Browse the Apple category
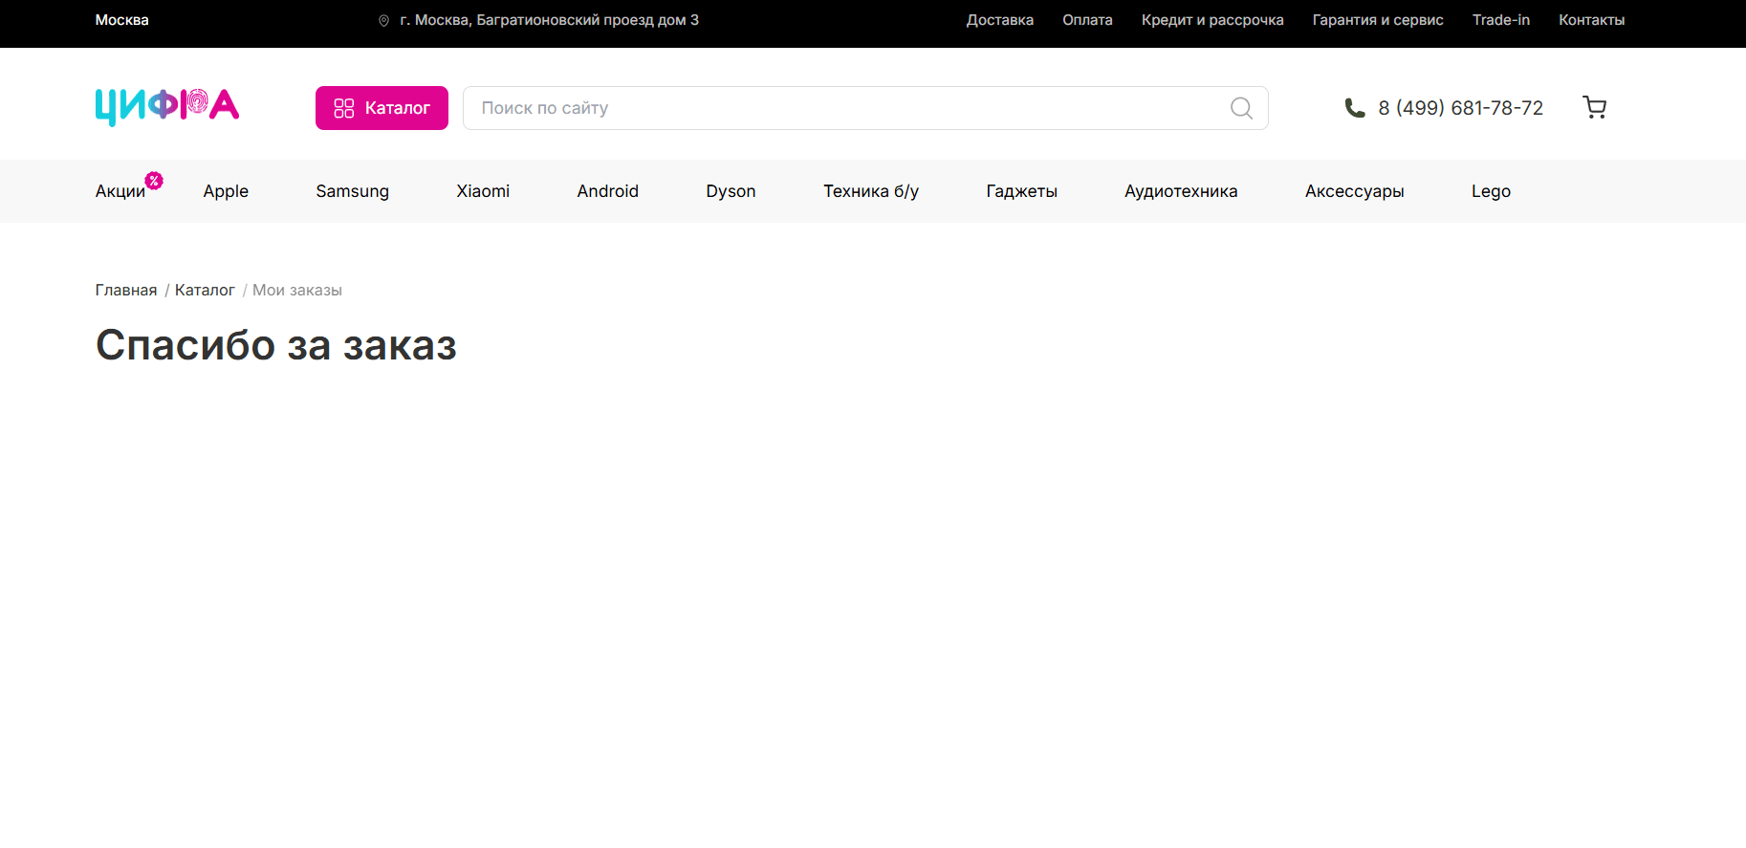This screenshot has height=848, width=1746. coord(226,191)
